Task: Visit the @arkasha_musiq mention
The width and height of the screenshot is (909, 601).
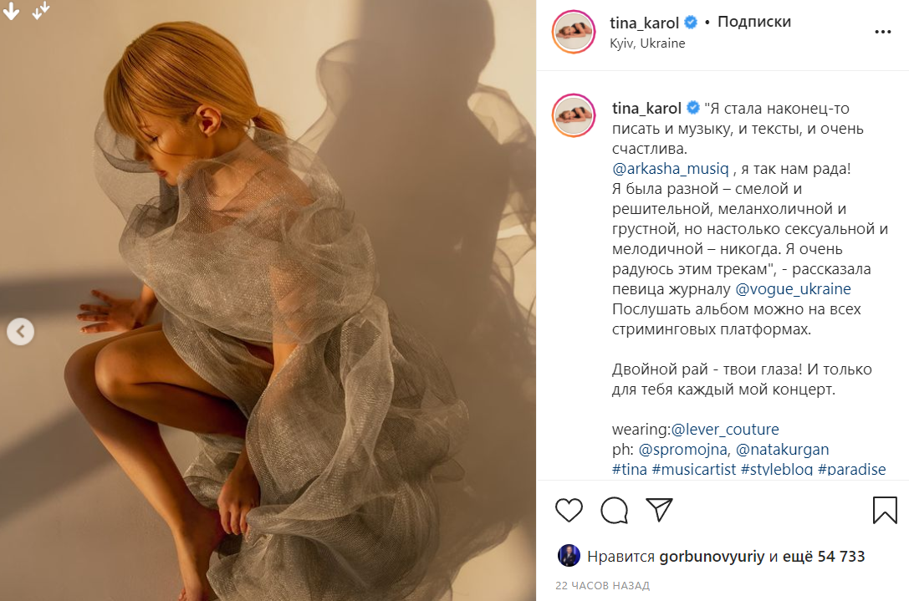Action: (670, 169)
